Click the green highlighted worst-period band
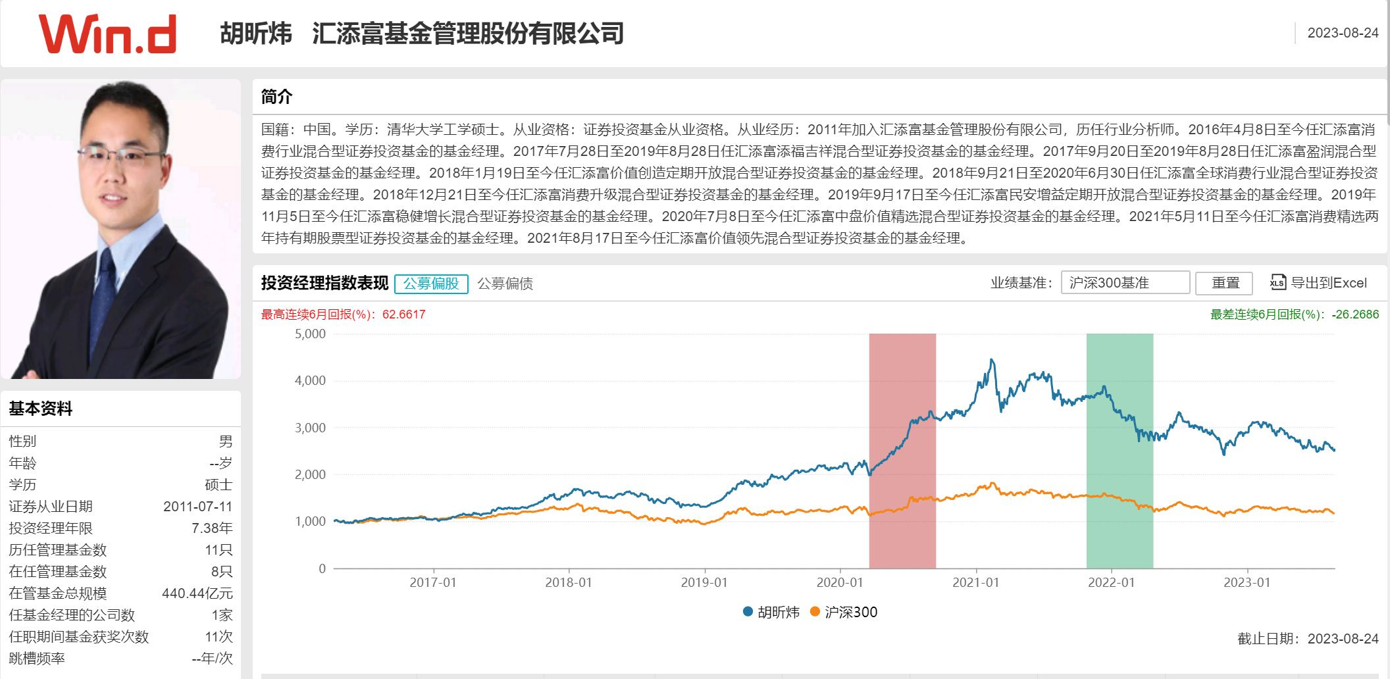 point(1120,451)
